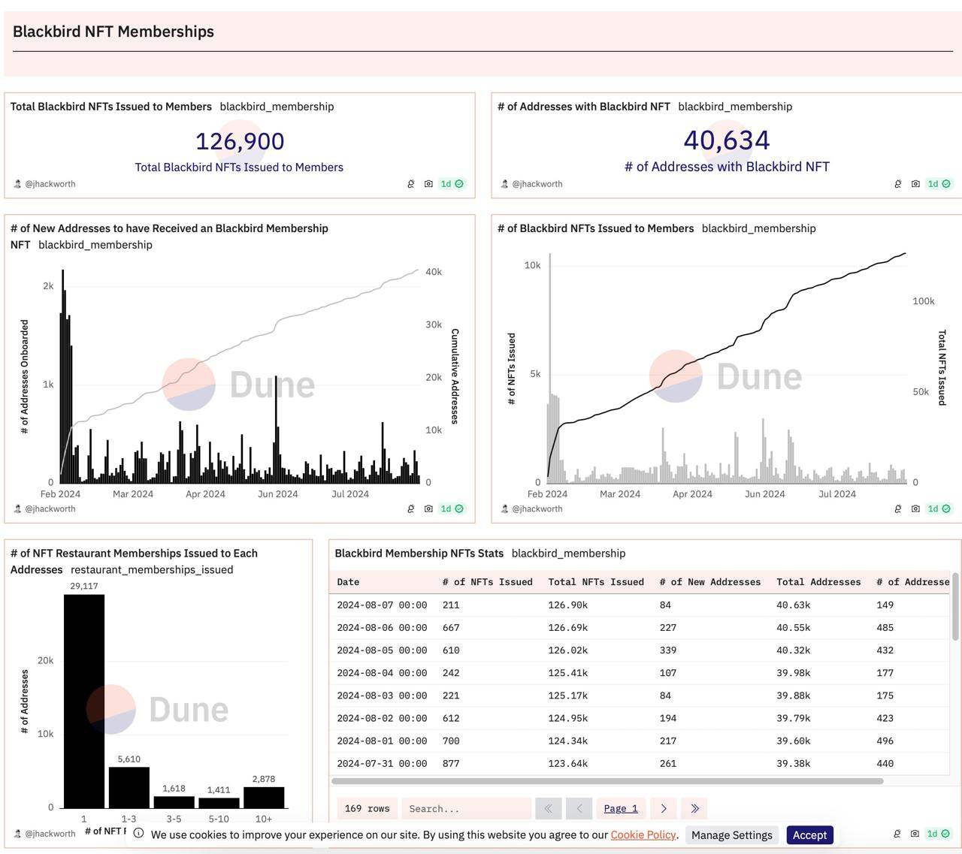Sort table by '# of New Addresses' column
This screenshot has width=962, height=854.
[x=710, y=582]
